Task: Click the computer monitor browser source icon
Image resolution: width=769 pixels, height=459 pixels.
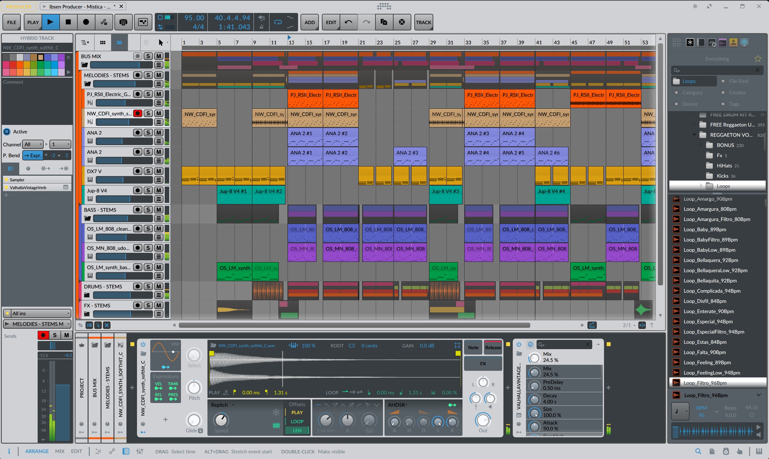Action: click(x=744, y=42)
